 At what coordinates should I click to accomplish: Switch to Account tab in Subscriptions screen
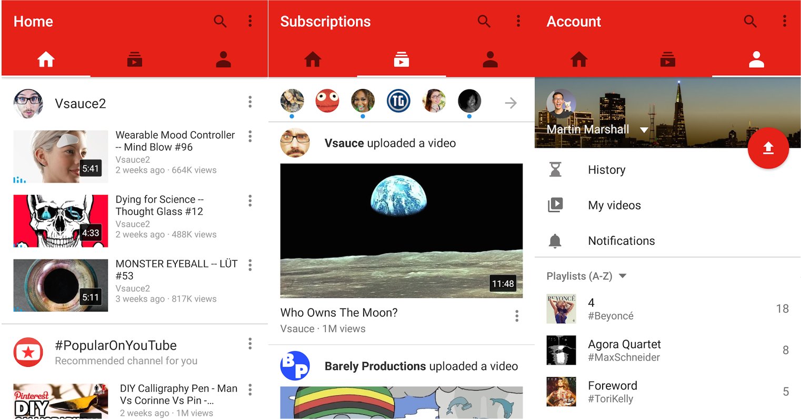click(x=490, y=60)
